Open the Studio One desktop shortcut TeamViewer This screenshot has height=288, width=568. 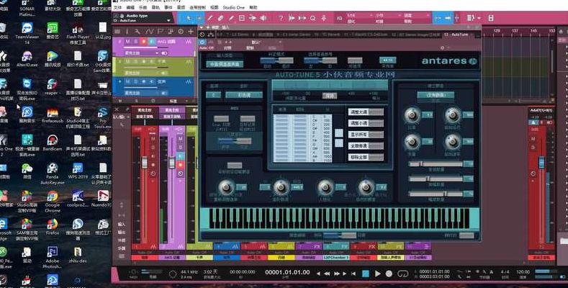[27, 32]
